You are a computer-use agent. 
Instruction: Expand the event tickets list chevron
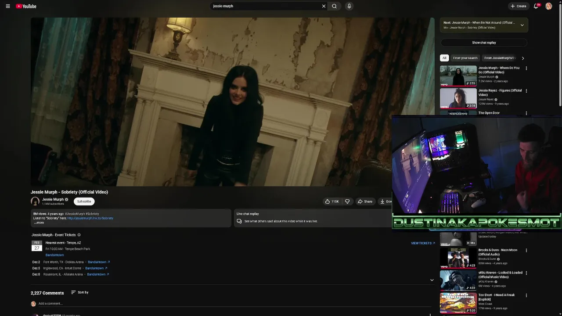(x=432, y=280)
